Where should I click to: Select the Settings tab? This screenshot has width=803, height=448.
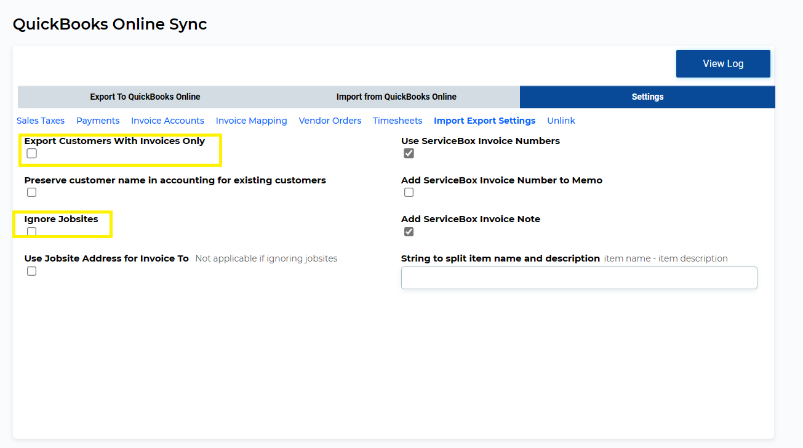[x=647, y=97]
